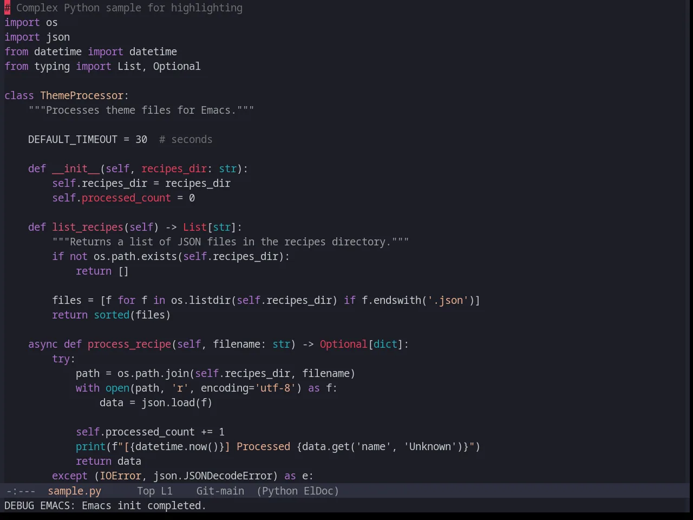Click 'return data' statement
Image resolution: width=693 pixels, height=520 pixels.
108,461
